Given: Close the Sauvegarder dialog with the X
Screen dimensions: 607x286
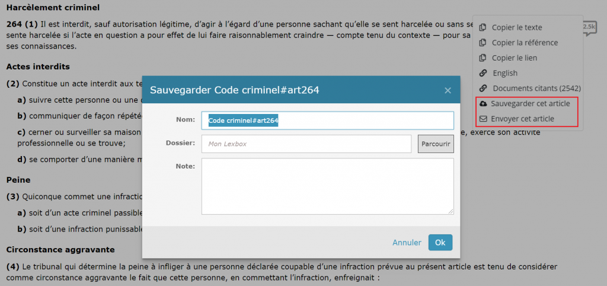Looking at the screenshot, I should (448, 90).
